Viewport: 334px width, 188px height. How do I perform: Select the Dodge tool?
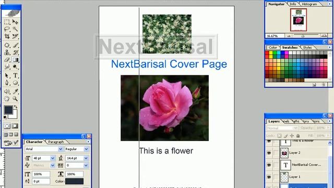click(15, 67)
